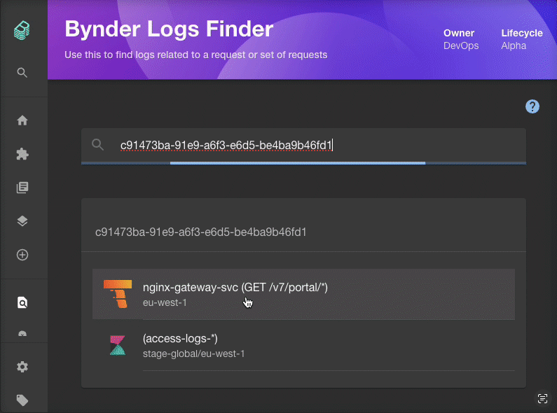Open the Logs Finder sidebar icon
The height and width of the screenshot is (413, 557).
22,303
